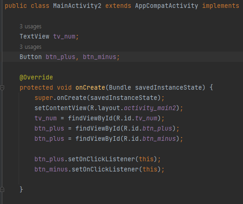243x204 pixels.
Task: Click btn_minus in the Button field declaration
Action: [100, 57]
